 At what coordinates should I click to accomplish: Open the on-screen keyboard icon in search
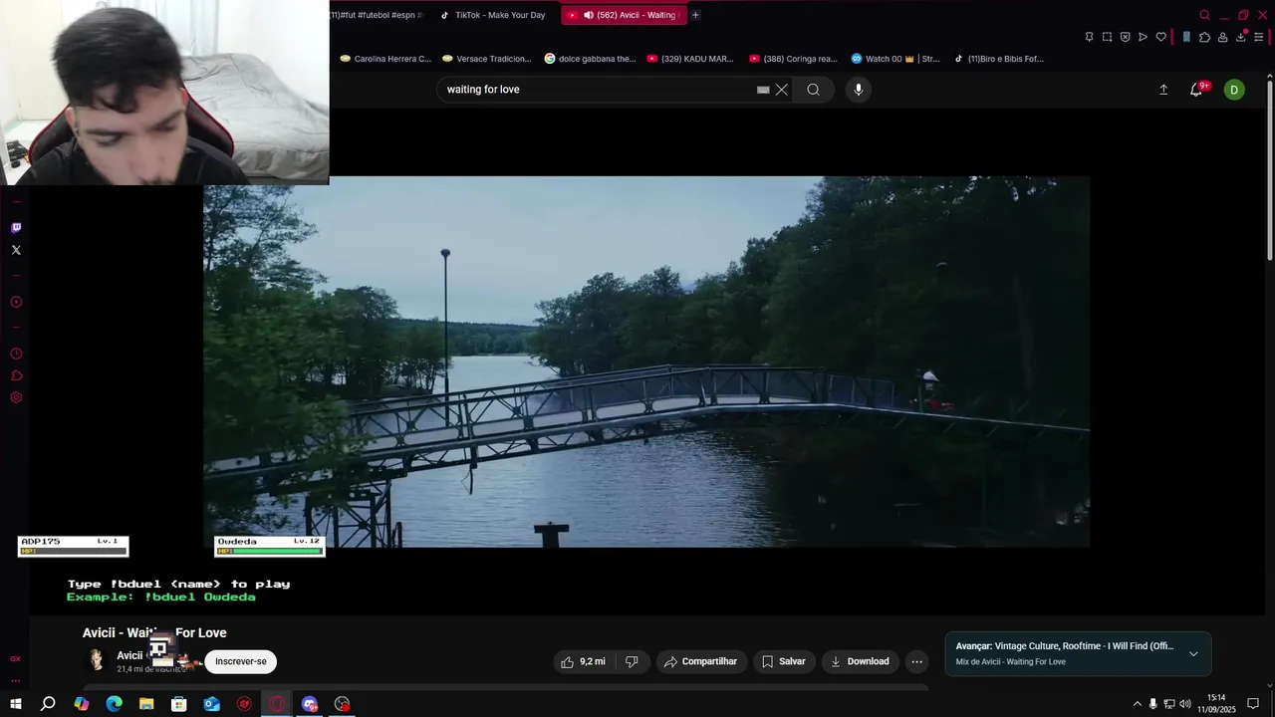click(x=763, y=90)
